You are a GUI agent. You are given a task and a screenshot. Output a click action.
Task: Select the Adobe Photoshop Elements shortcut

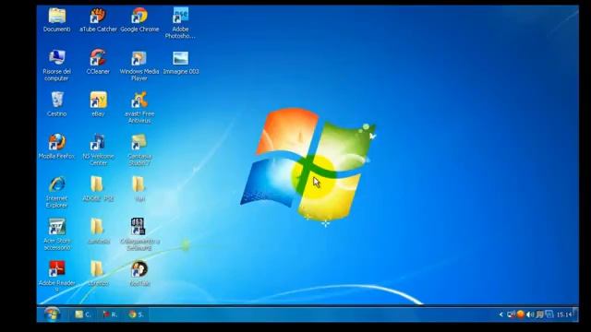(x=180, y=23)
